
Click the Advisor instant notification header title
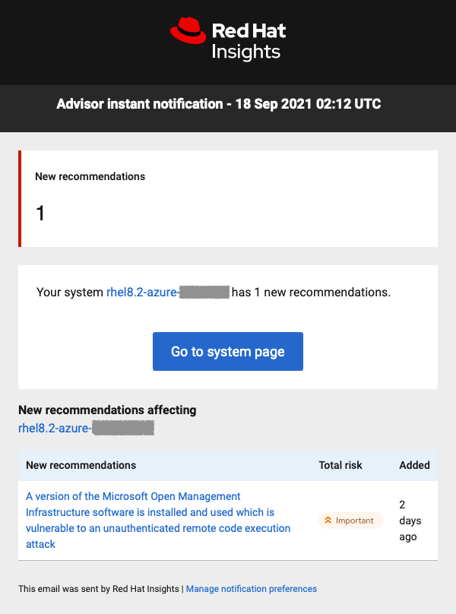(219, 104)
